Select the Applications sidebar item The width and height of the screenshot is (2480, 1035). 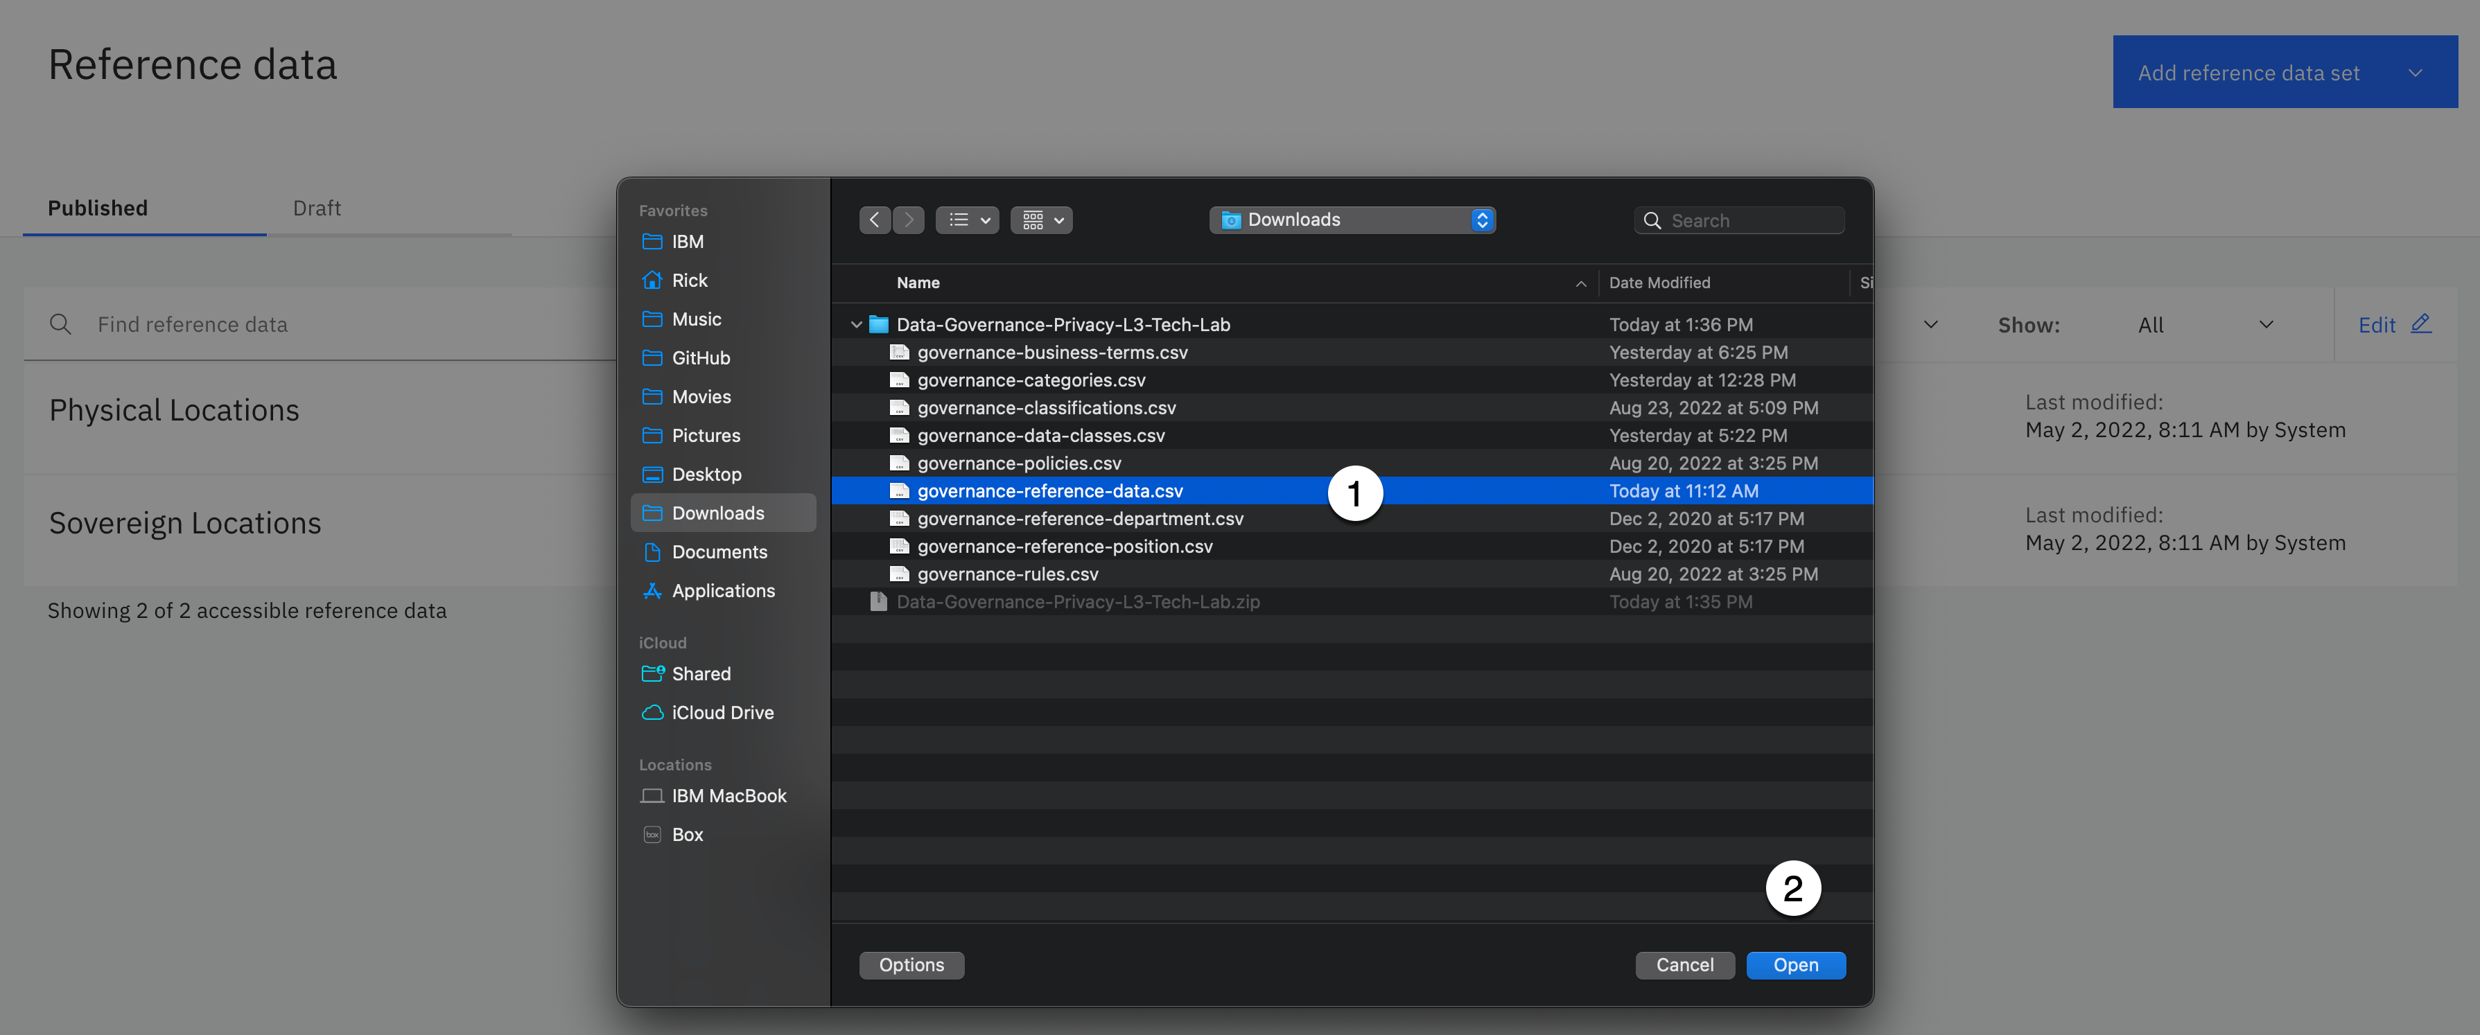point(723,591)
